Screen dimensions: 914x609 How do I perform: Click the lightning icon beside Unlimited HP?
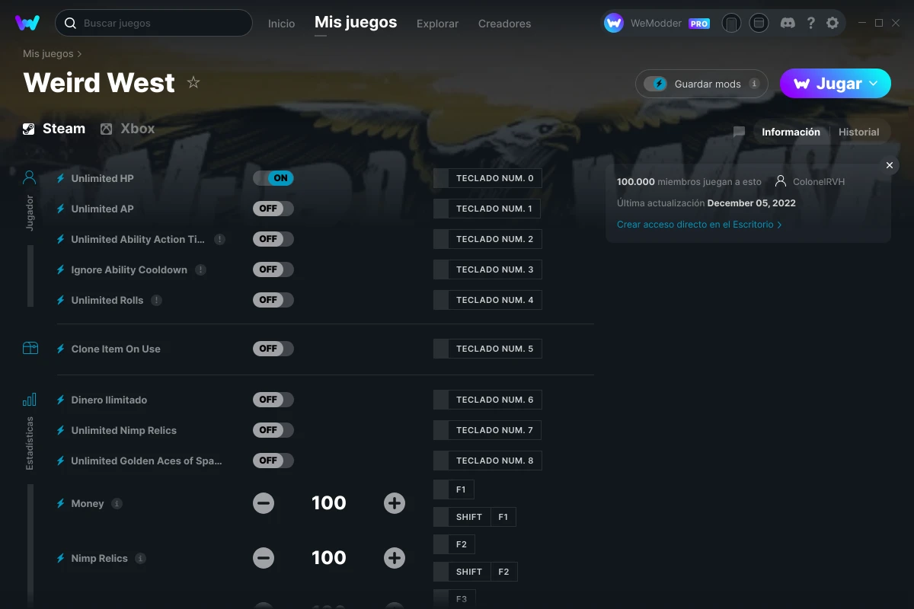pos(61,178)
